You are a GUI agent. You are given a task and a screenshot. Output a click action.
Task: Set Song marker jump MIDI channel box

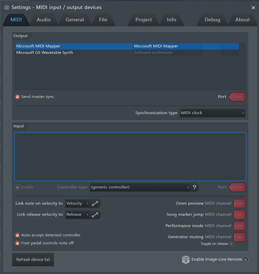[x=239, y=215]
